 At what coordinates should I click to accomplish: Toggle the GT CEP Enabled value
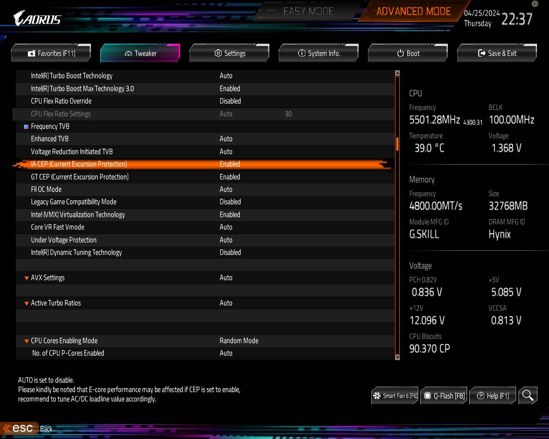pos(230,177)
